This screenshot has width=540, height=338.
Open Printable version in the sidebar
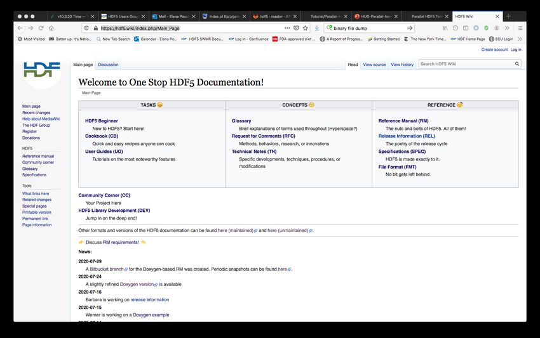pyautogui.click(x=36, y=212)
